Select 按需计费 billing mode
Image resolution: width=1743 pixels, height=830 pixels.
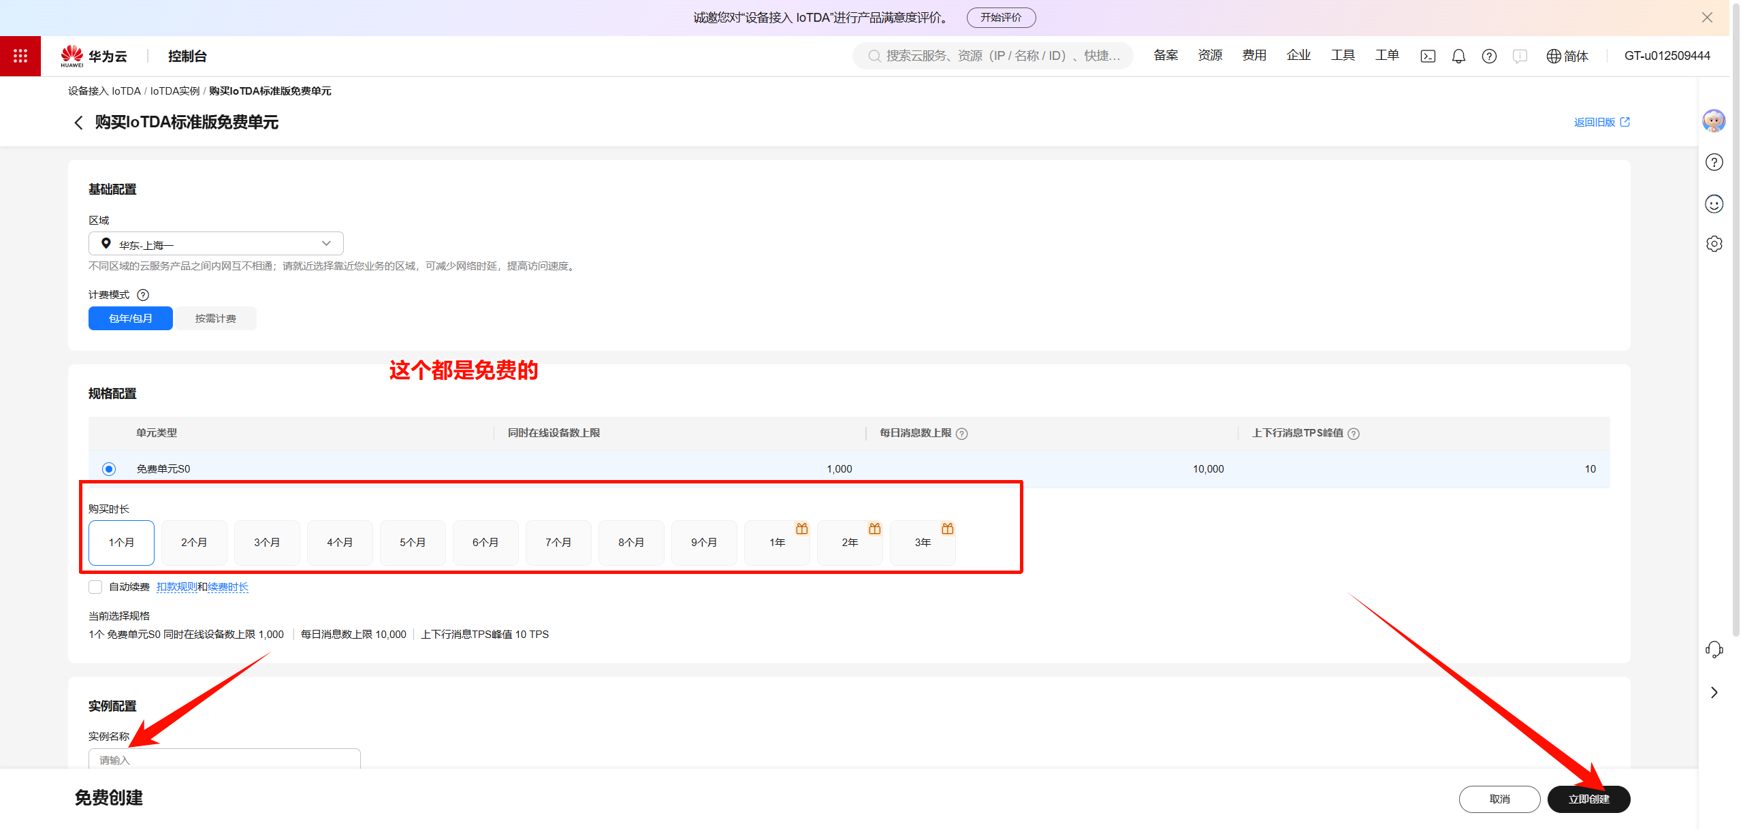pyautogui.click(x=216, y=318)
